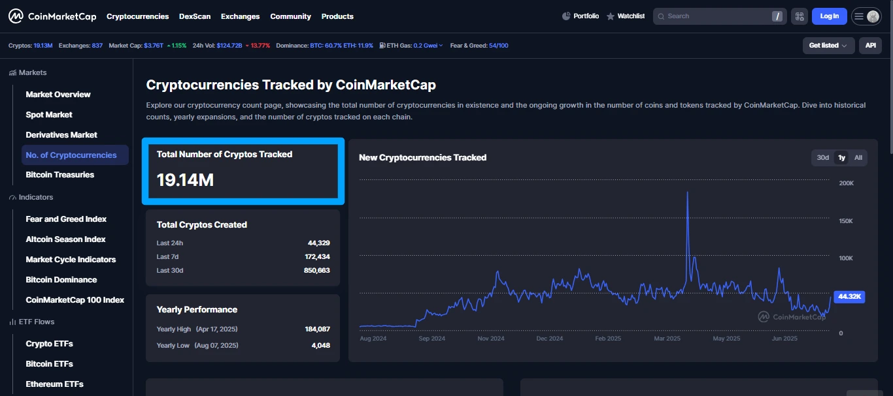Switch chart range to All

858,157
